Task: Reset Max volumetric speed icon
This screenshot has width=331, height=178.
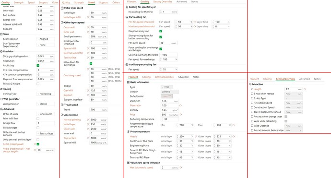Action: (x=181, y=167)
